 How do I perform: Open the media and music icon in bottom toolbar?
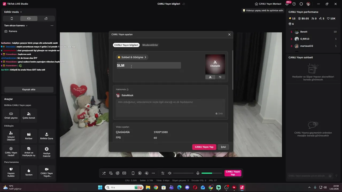coord(111,173)
